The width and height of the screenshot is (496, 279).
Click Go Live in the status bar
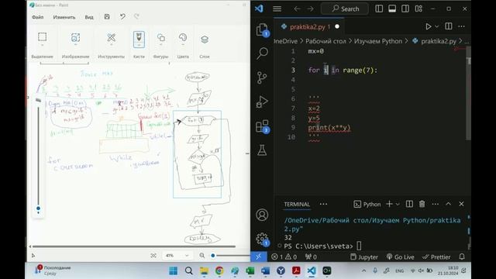click(x=400, y=257)
